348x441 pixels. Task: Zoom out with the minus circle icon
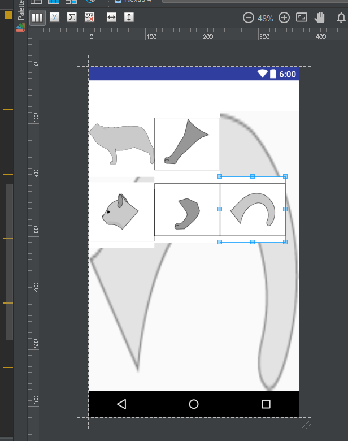click(x=249, y=18)
